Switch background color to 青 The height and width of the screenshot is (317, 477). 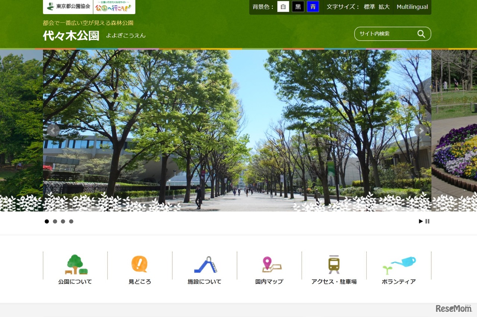click(313, 6)
